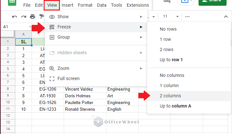Open the font size 11 dropdown

pyautogui.click(x=171, y=17)
